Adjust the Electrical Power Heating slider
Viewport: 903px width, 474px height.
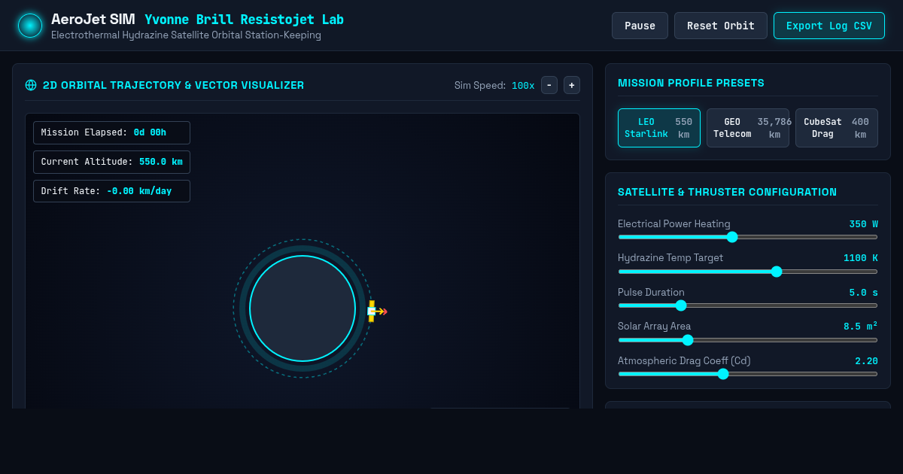(748, 237)
